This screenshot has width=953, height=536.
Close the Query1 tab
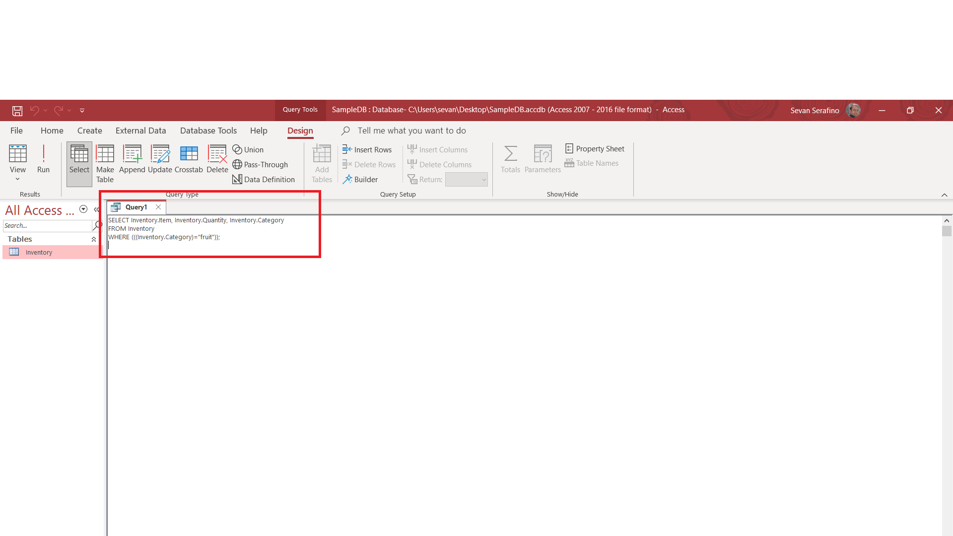(x=158, y=207)
